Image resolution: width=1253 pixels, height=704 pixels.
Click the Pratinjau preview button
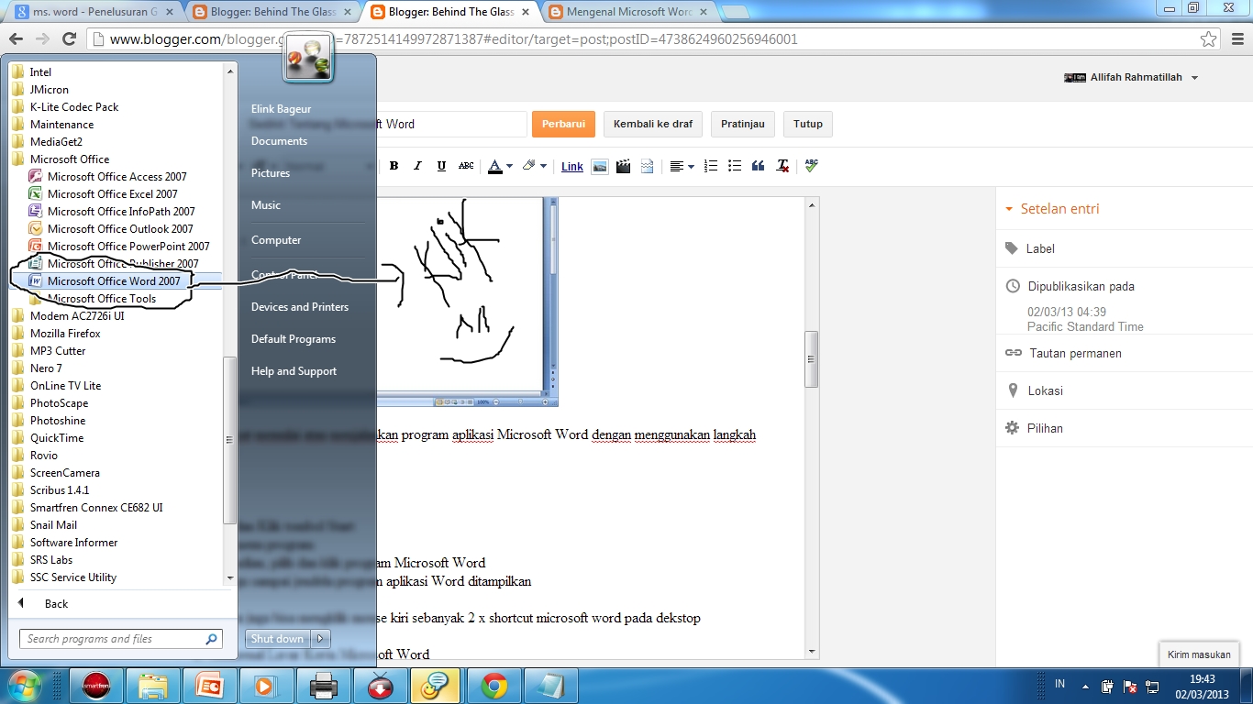[743, 124]
